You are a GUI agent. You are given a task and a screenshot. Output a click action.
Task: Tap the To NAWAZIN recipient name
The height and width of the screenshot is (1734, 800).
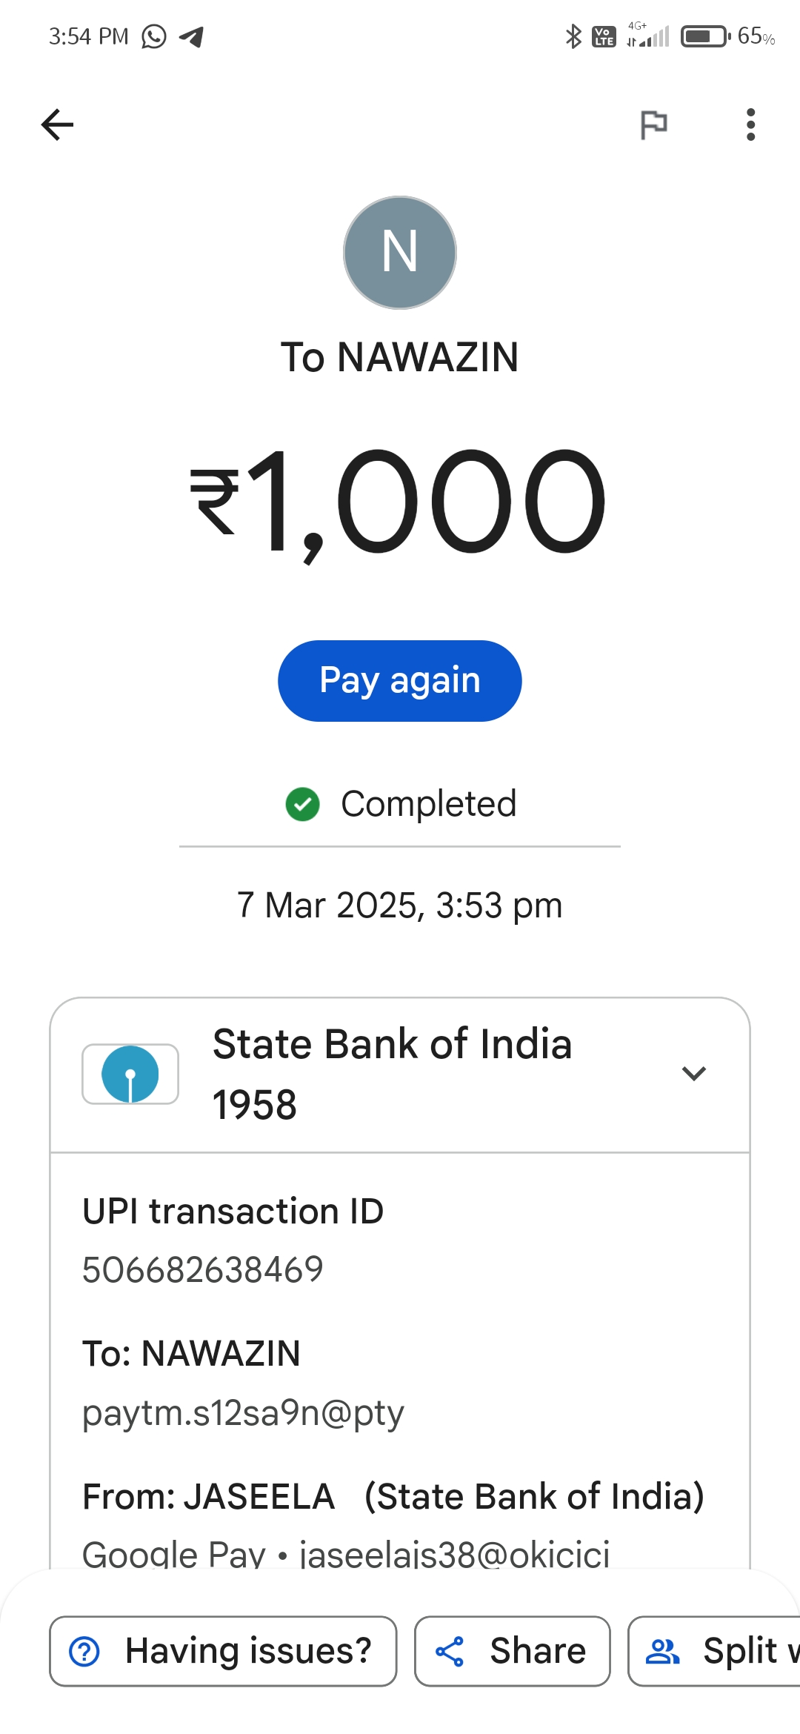400,357
